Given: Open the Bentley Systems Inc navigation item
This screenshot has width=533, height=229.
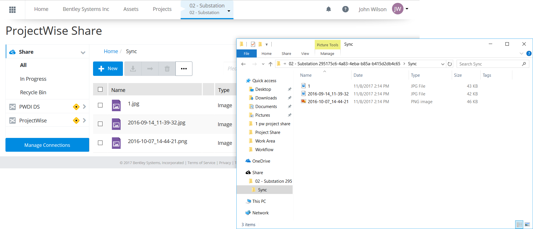Looking at the screenshot, I should (x=86, y=9).
